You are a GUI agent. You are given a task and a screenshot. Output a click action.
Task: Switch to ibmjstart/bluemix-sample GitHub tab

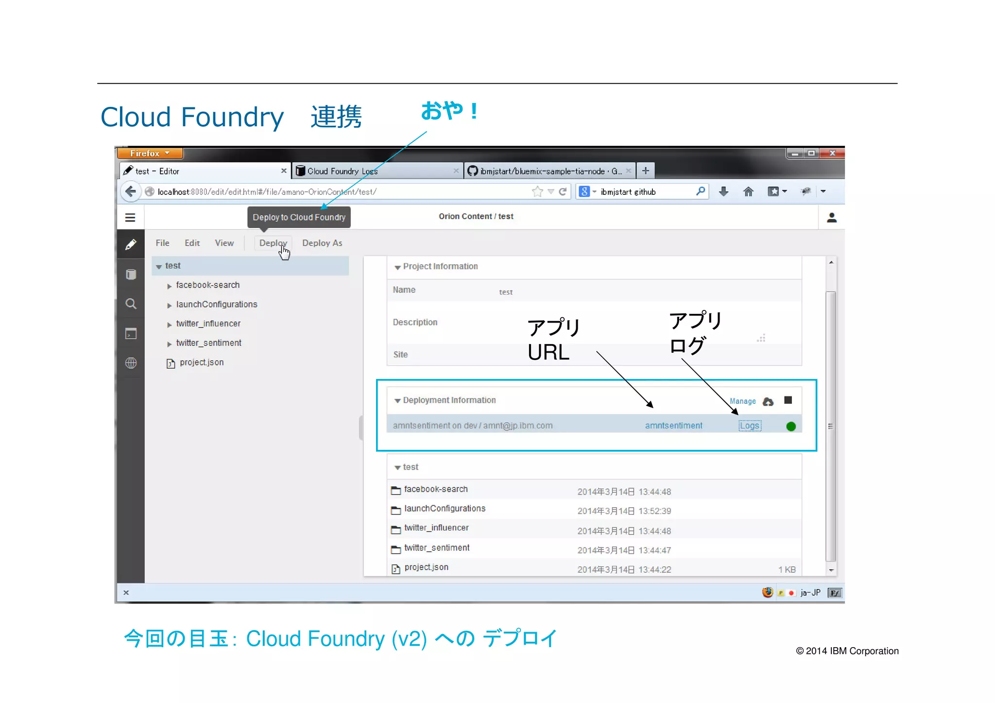[549, 171]
